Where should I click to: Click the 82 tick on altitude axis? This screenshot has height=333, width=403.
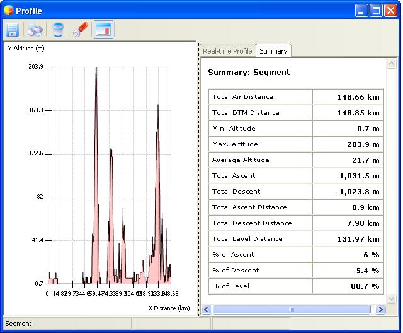40,197
